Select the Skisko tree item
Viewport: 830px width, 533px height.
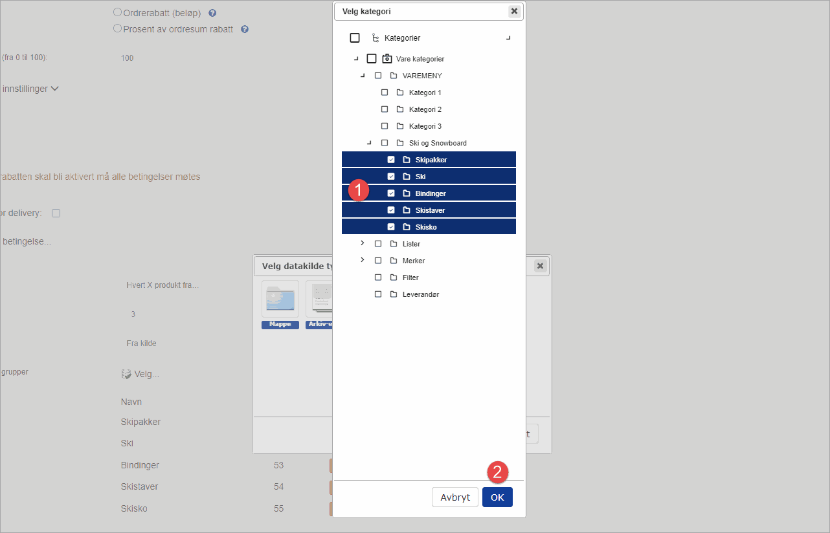[x=426, y=227]
